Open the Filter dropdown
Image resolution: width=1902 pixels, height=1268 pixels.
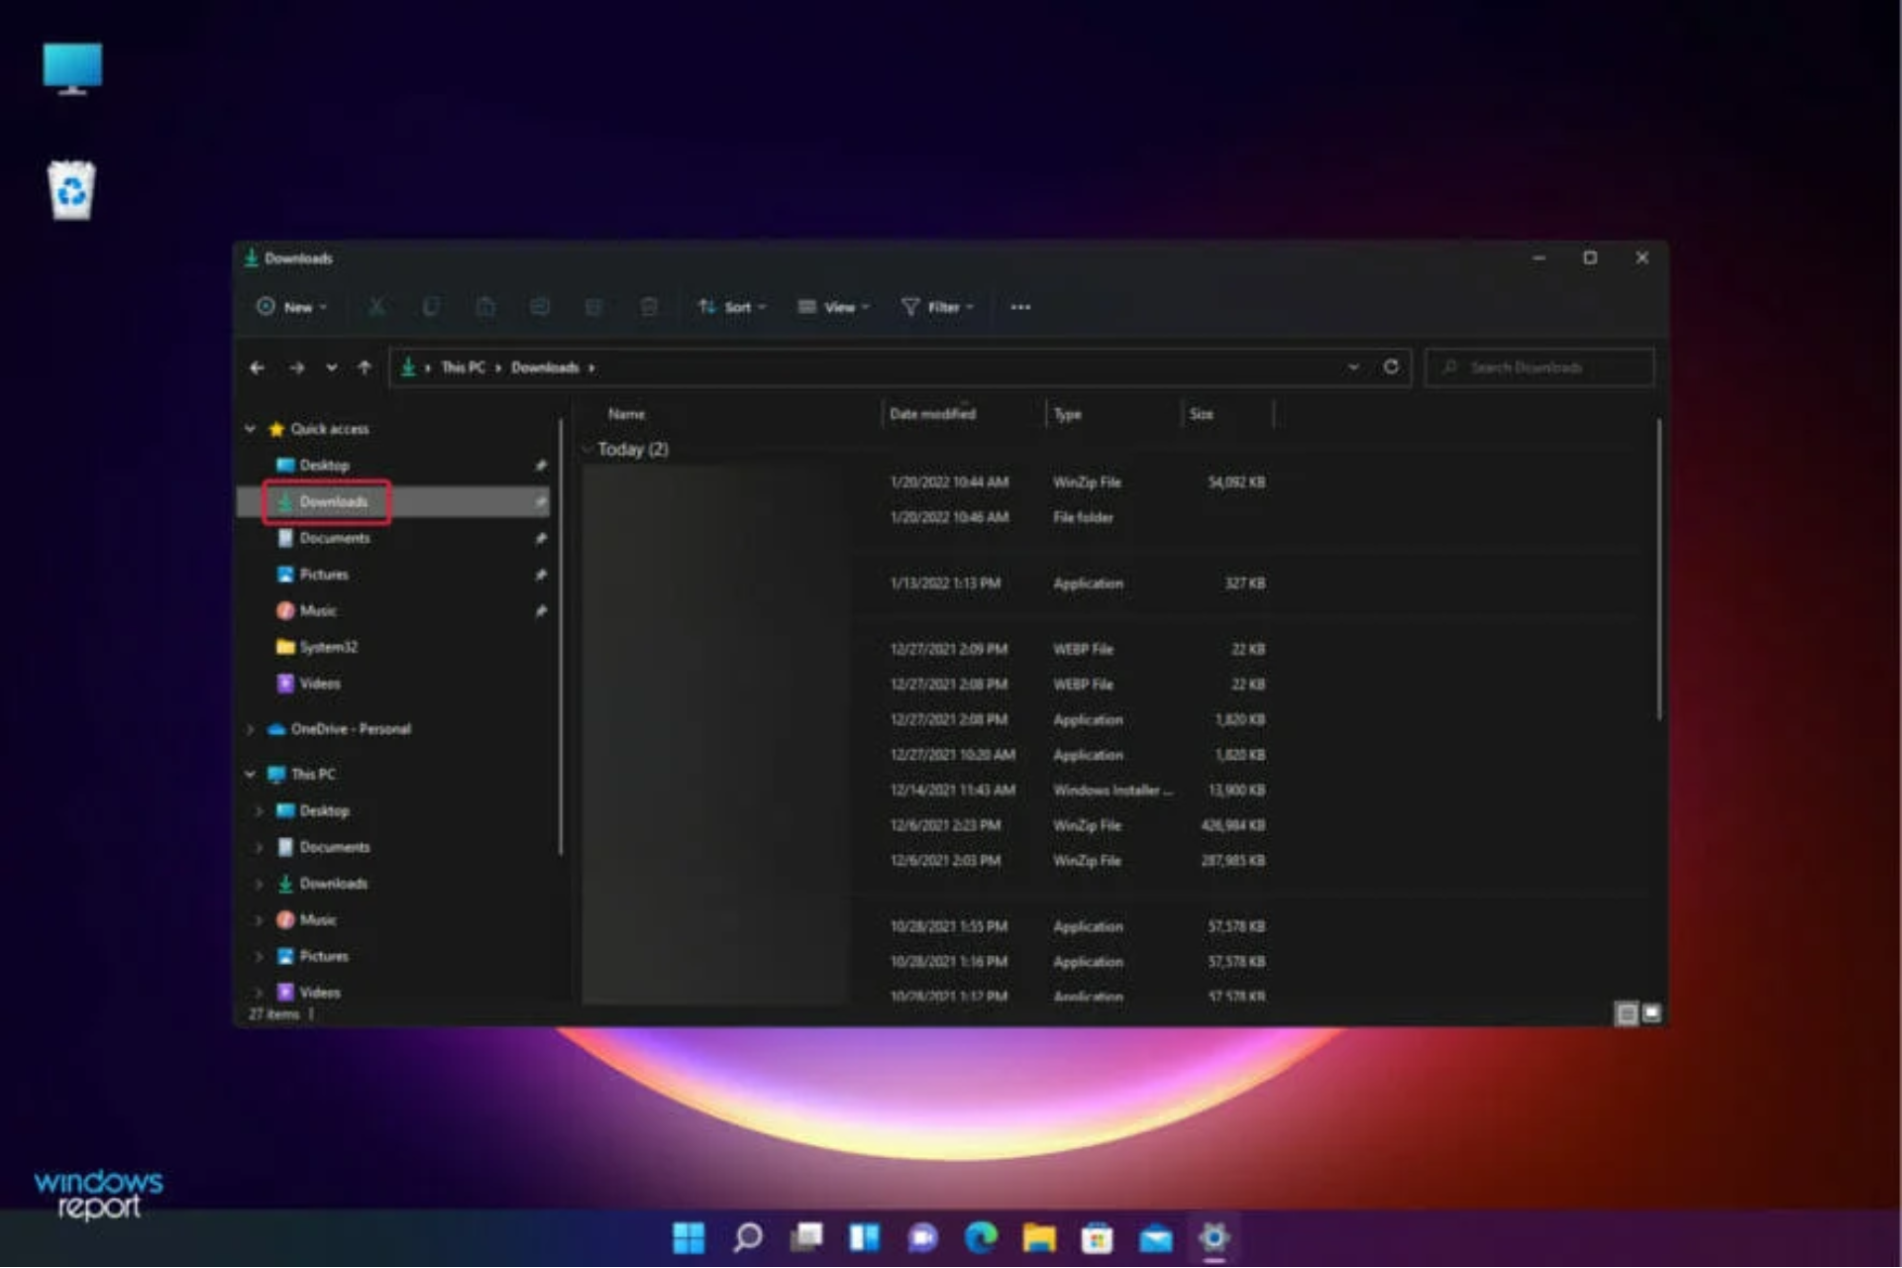(x=937, y=307)
